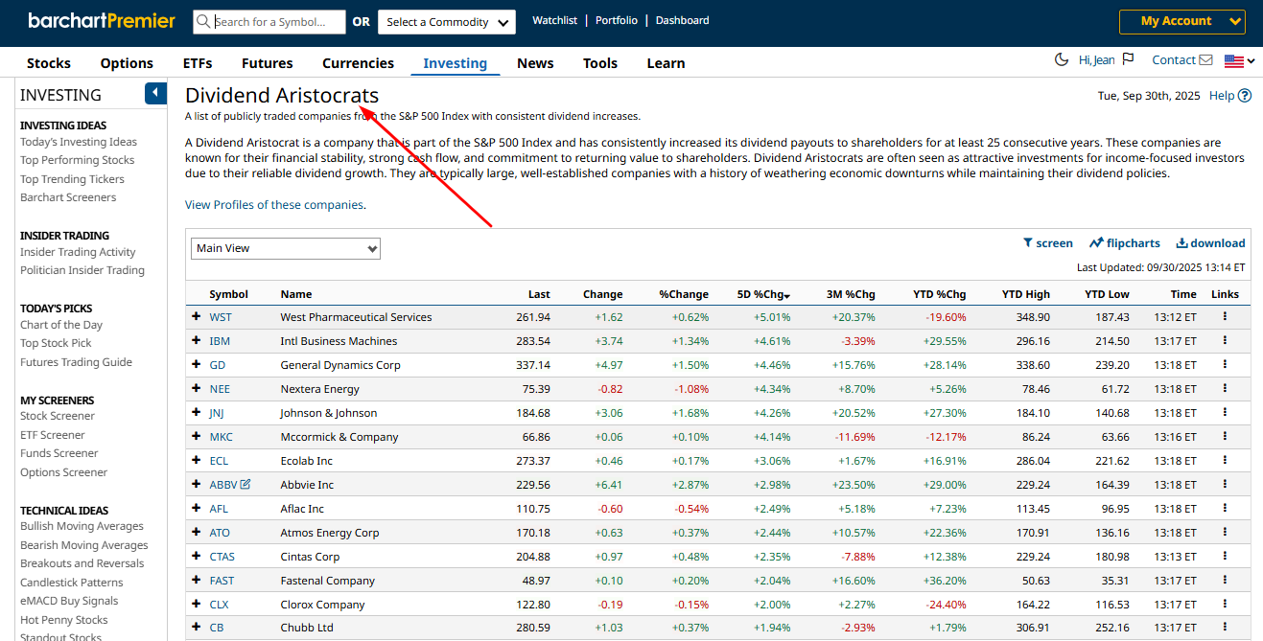This screenshot has width=1263, height=641.
Task: Open the Main View dropdown
Action: pos(285,247)
